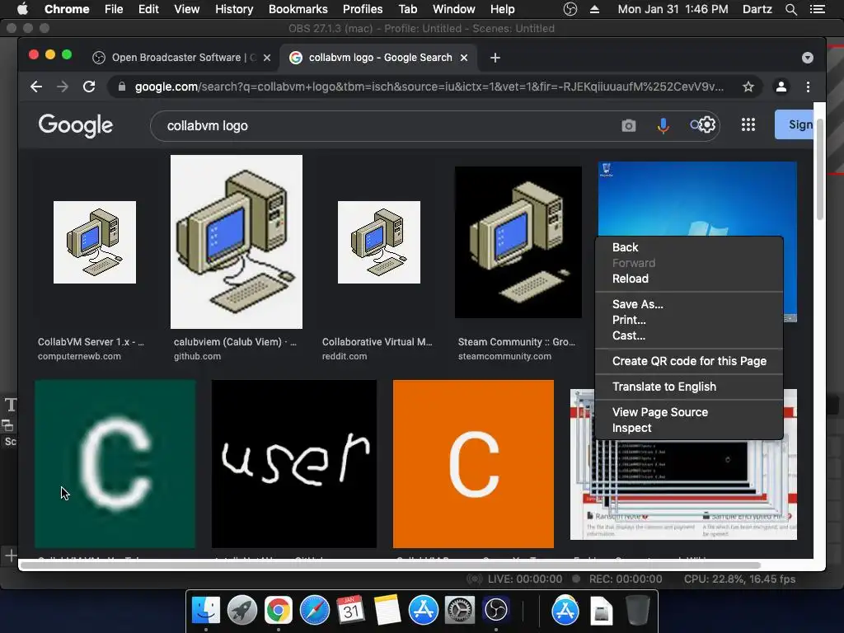This screenshot has height=633, width=844.
Task: Click the horizontal scrollbar at page bottom
Action: pos(391,565)
